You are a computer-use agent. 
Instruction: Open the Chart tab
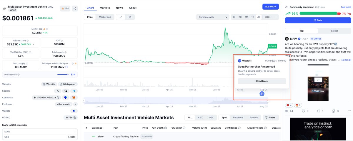point(90,8)
